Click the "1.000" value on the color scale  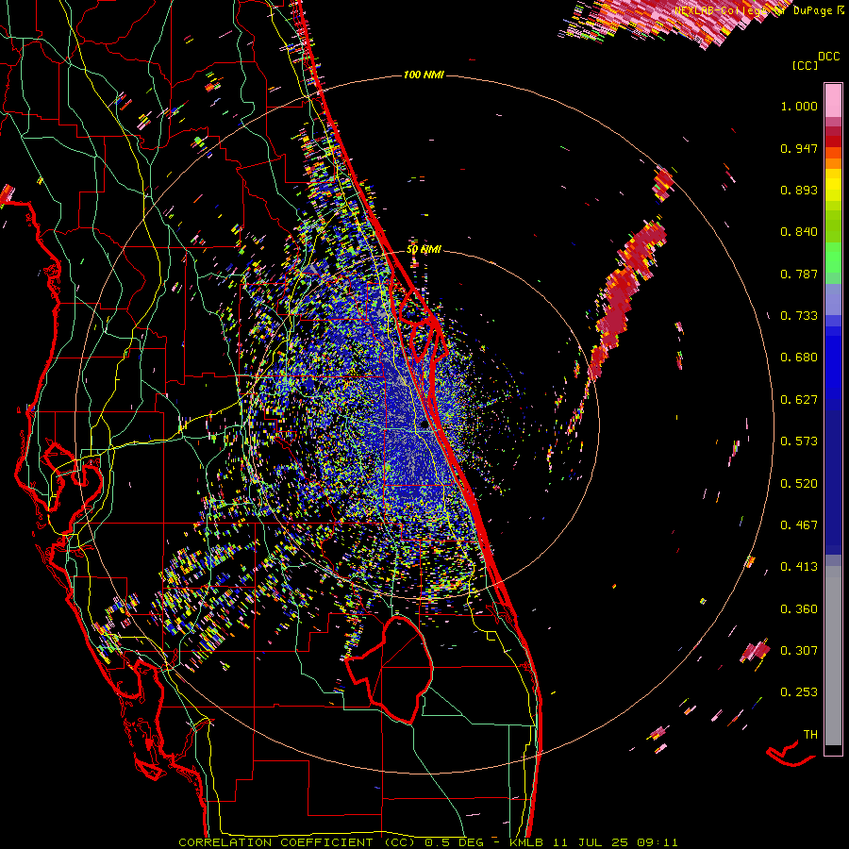coord(799,107)
